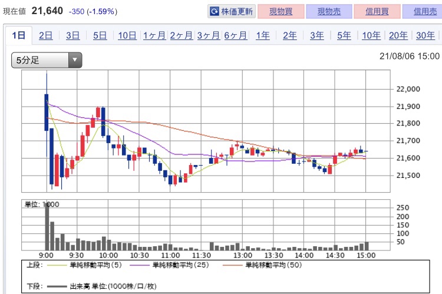
Task: Click the 現在値 label
Action: coord(14,12)
